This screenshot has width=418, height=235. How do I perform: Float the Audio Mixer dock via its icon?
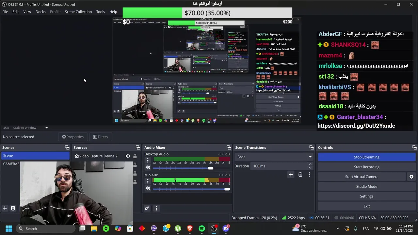pos(229,148)
